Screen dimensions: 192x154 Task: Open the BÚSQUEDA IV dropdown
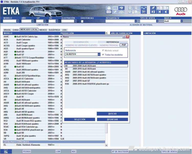[x=136, y=21]
